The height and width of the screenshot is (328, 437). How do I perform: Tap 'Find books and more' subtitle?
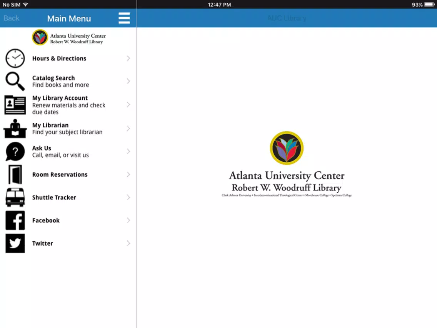60,85
